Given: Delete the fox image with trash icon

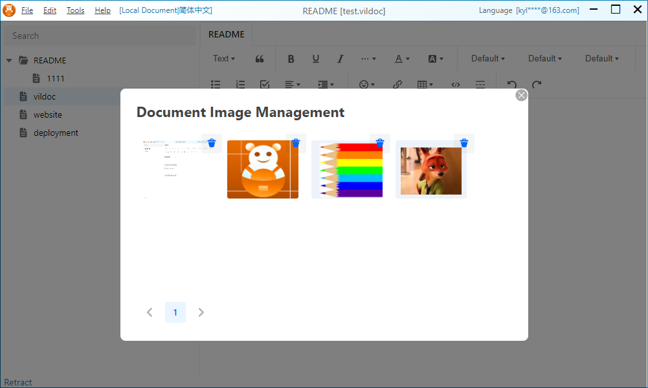Looking at the screenshot, I should tap(464, 143).
